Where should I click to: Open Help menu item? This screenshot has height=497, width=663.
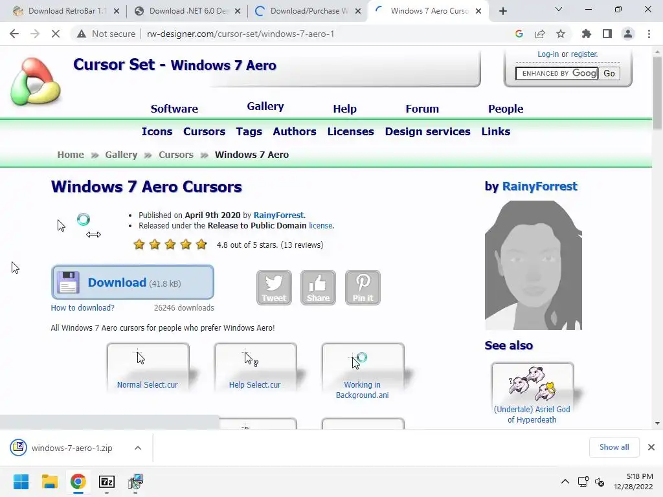coord(344,109)
